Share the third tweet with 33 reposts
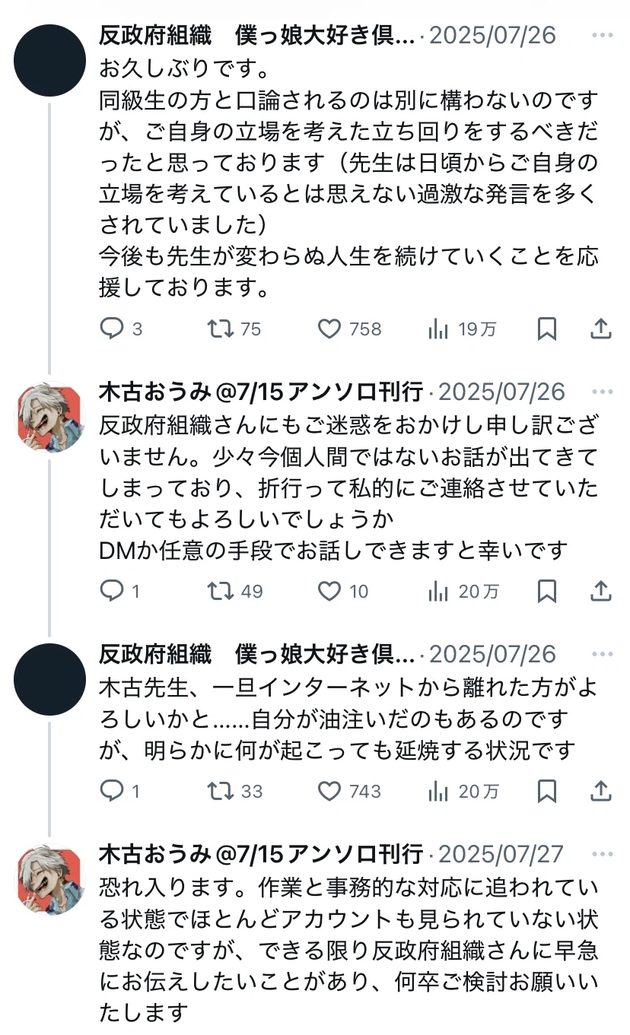Viewport: 630px width, 1035px height. (x=601, y=791)
